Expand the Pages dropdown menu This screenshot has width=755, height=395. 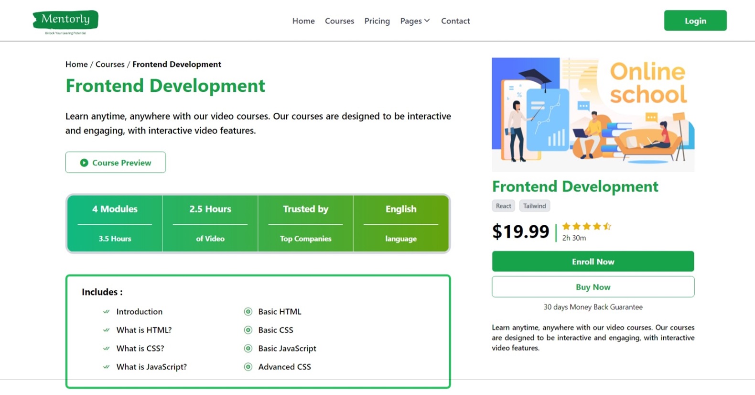click(415, 21)
